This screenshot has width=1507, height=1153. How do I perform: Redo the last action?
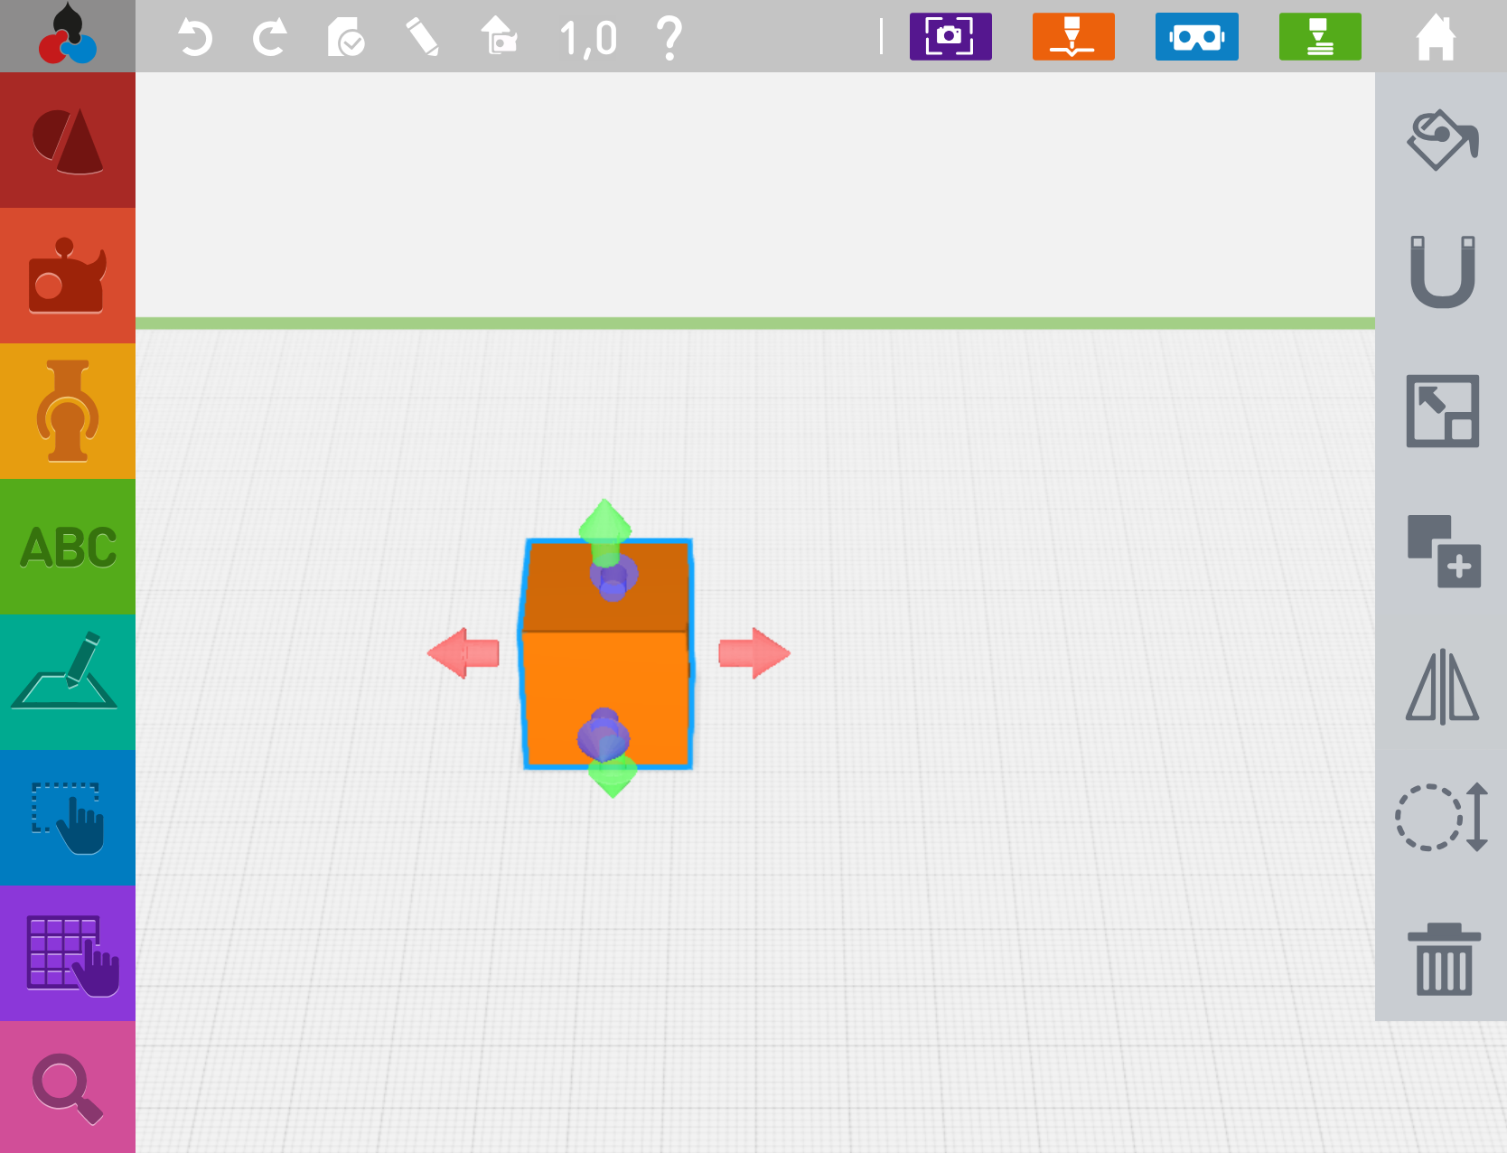(x=269, y=38)
